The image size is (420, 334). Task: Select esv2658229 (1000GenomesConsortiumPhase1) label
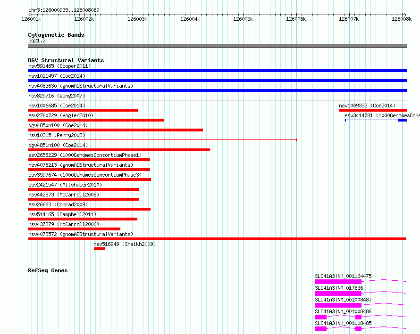point(85,155)
